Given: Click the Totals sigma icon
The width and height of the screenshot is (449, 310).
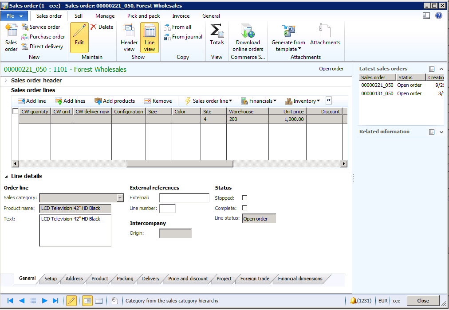Looking at the screenshot, I should click(217, 31).
